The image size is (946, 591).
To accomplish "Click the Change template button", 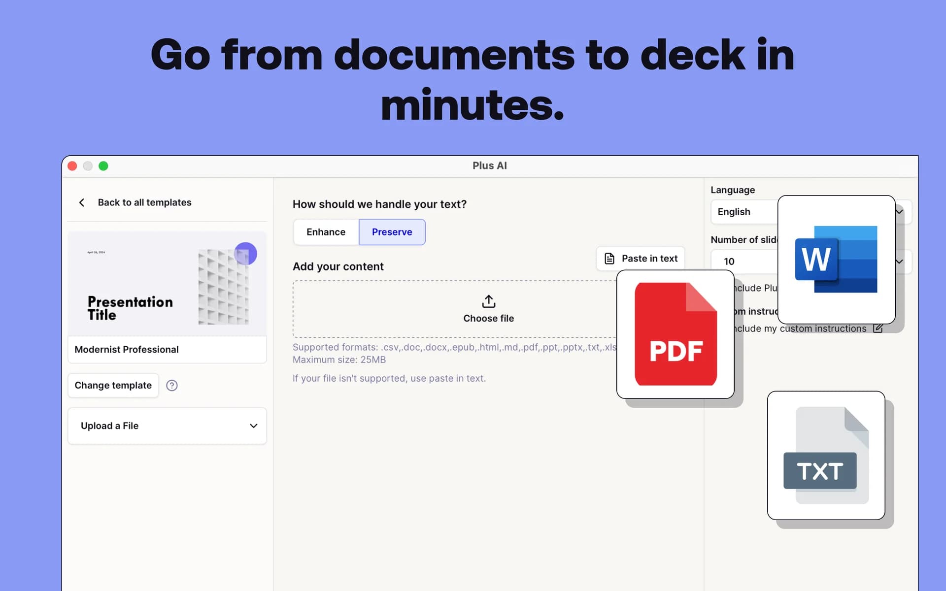I will click(x=113, y=385).
